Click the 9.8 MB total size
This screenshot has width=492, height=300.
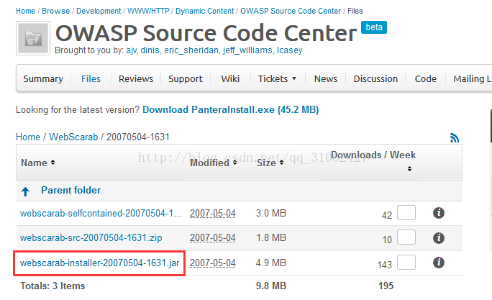tap(271, 286)
